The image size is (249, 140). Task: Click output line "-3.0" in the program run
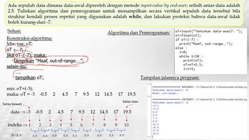156,106
